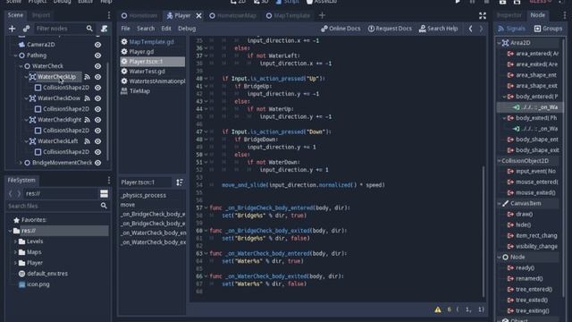The width and height of the screenshot is (572, 322).
Task: Add a new scene tab
Action: coord(322,15)
